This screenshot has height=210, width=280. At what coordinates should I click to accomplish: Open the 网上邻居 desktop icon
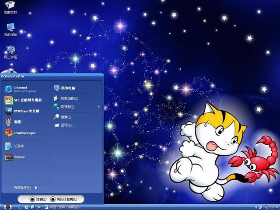tap(10, 52)
